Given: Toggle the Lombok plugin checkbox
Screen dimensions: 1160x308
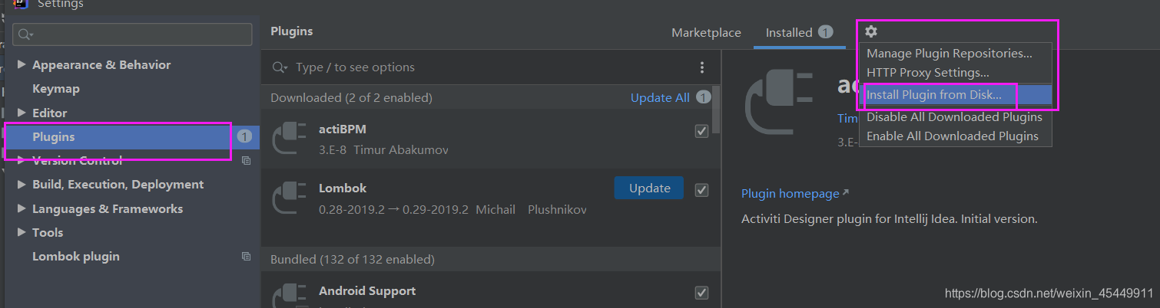Looking at the screenshot, I should 701,189.
